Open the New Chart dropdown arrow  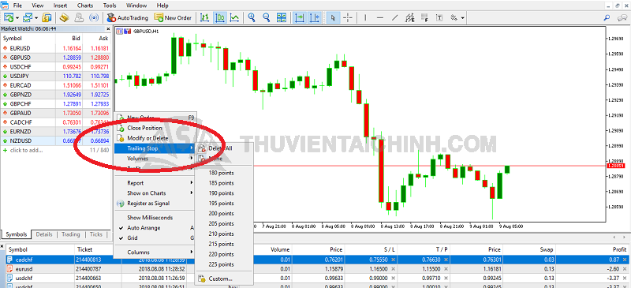(x=17, y=17)
